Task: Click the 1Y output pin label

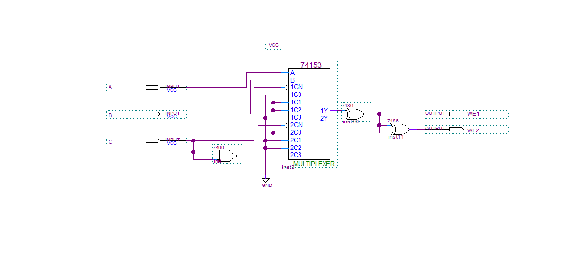Action: (x=324, y=111)
